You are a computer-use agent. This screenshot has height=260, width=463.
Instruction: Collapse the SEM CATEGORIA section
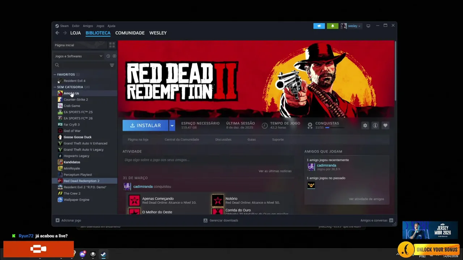[55, 87]
